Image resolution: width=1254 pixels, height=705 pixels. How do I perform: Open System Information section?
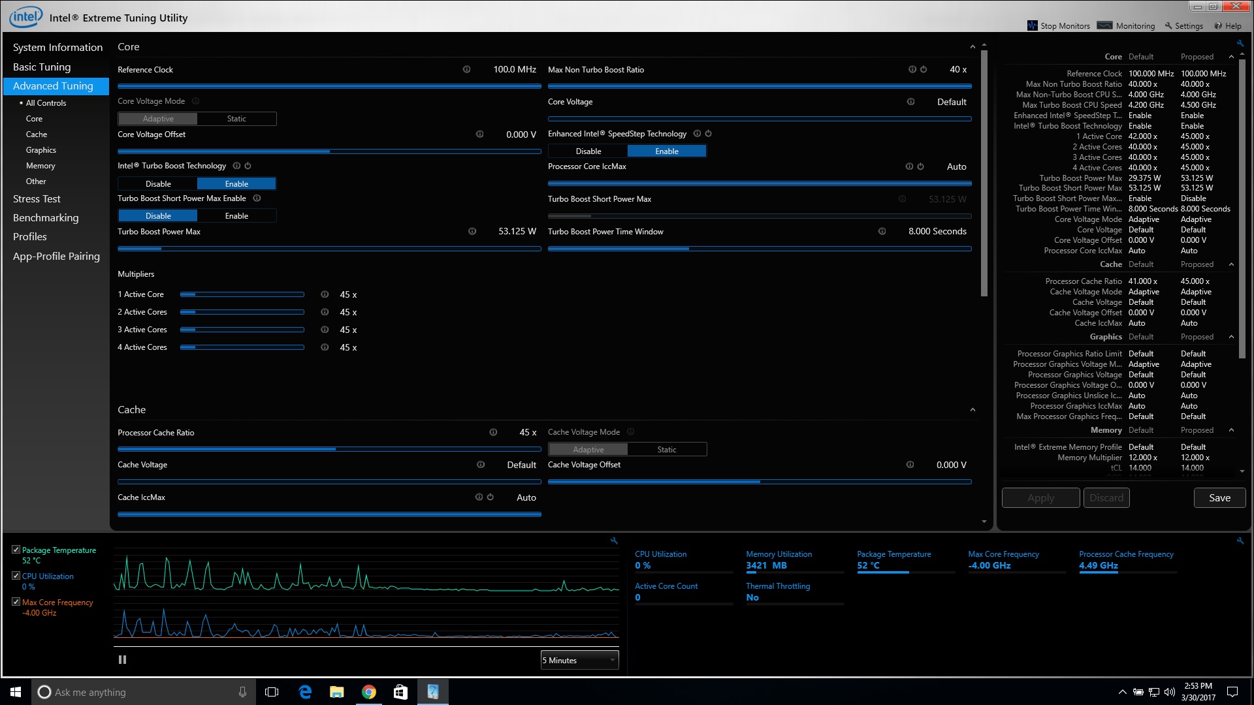[x=57, y=48]
